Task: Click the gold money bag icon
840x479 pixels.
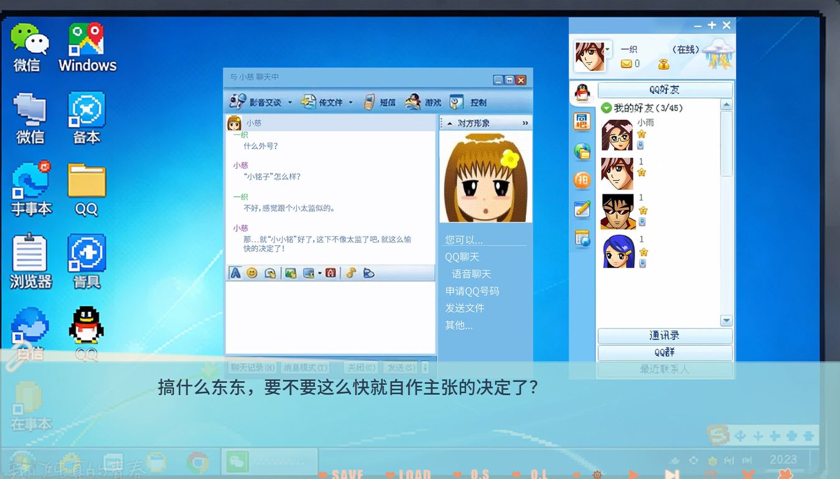Action: 664,64
